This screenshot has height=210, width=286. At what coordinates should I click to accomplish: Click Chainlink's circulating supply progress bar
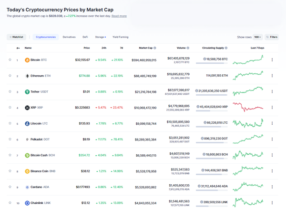tap(212, 206)
